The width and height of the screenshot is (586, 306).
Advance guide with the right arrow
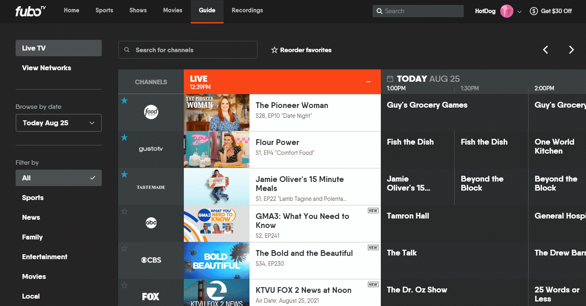571,50
